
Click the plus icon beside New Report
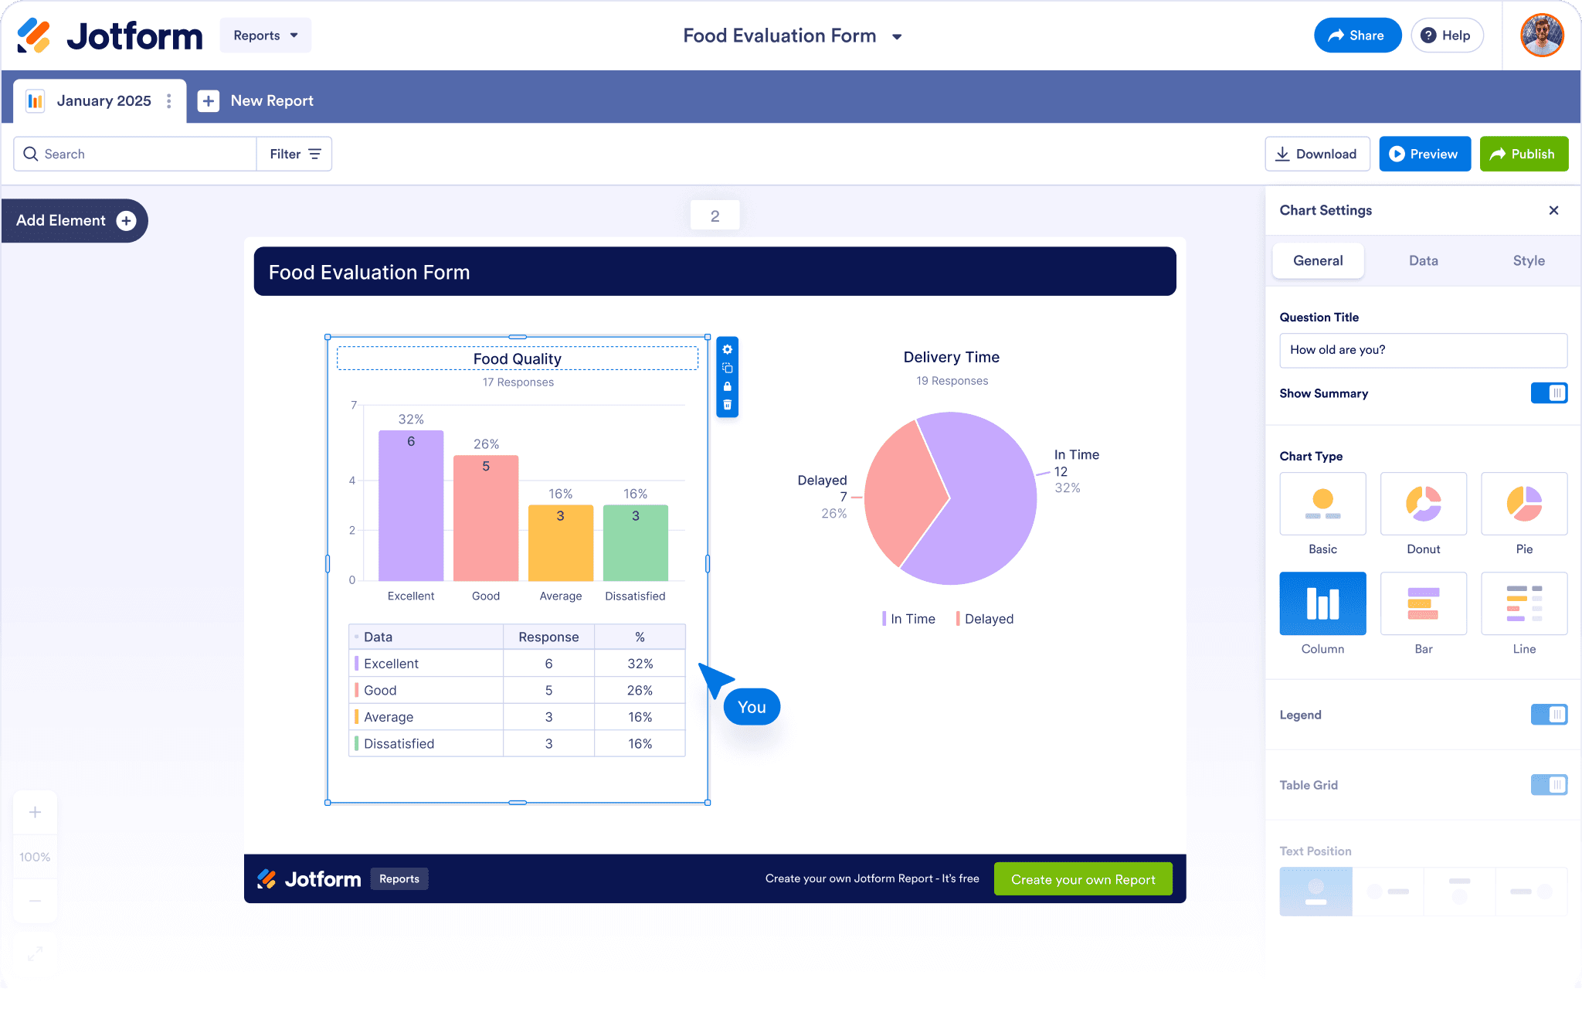coord(209,101)
